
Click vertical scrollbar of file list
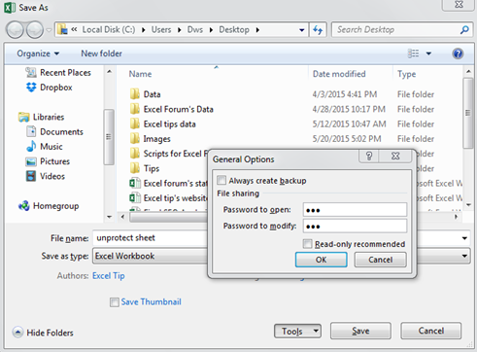pyautogui.click(x=468, y=113)
